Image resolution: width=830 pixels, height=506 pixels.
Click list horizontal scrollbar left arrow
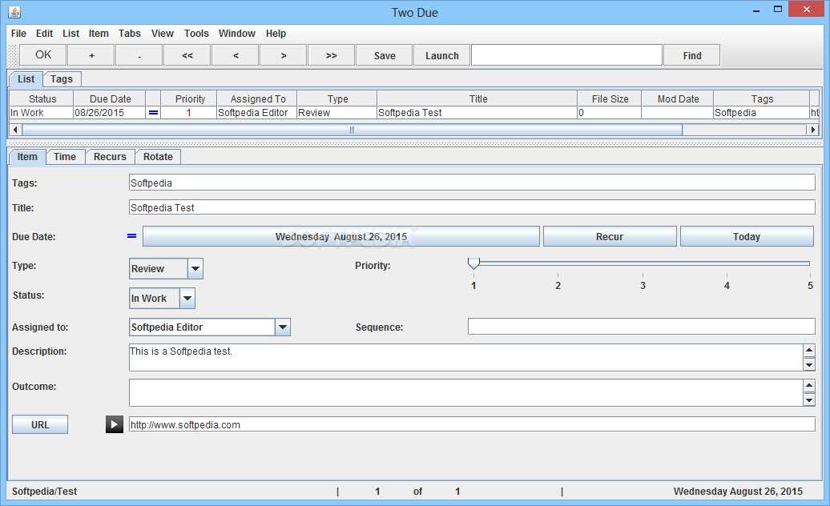coord(15,130)
